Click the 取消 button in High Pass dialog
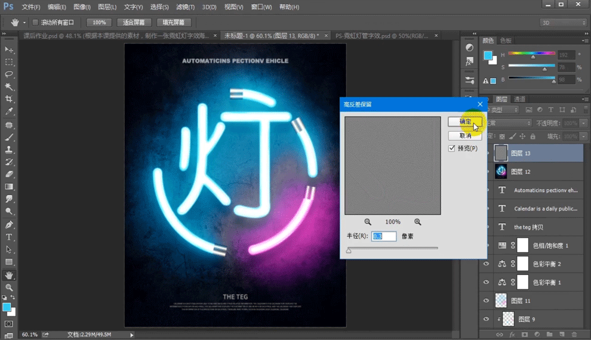591x340 pixels. 464,135
